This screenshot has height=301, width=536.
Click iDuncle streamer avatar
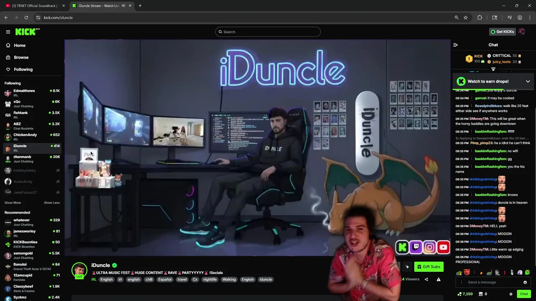click(79, 270)
